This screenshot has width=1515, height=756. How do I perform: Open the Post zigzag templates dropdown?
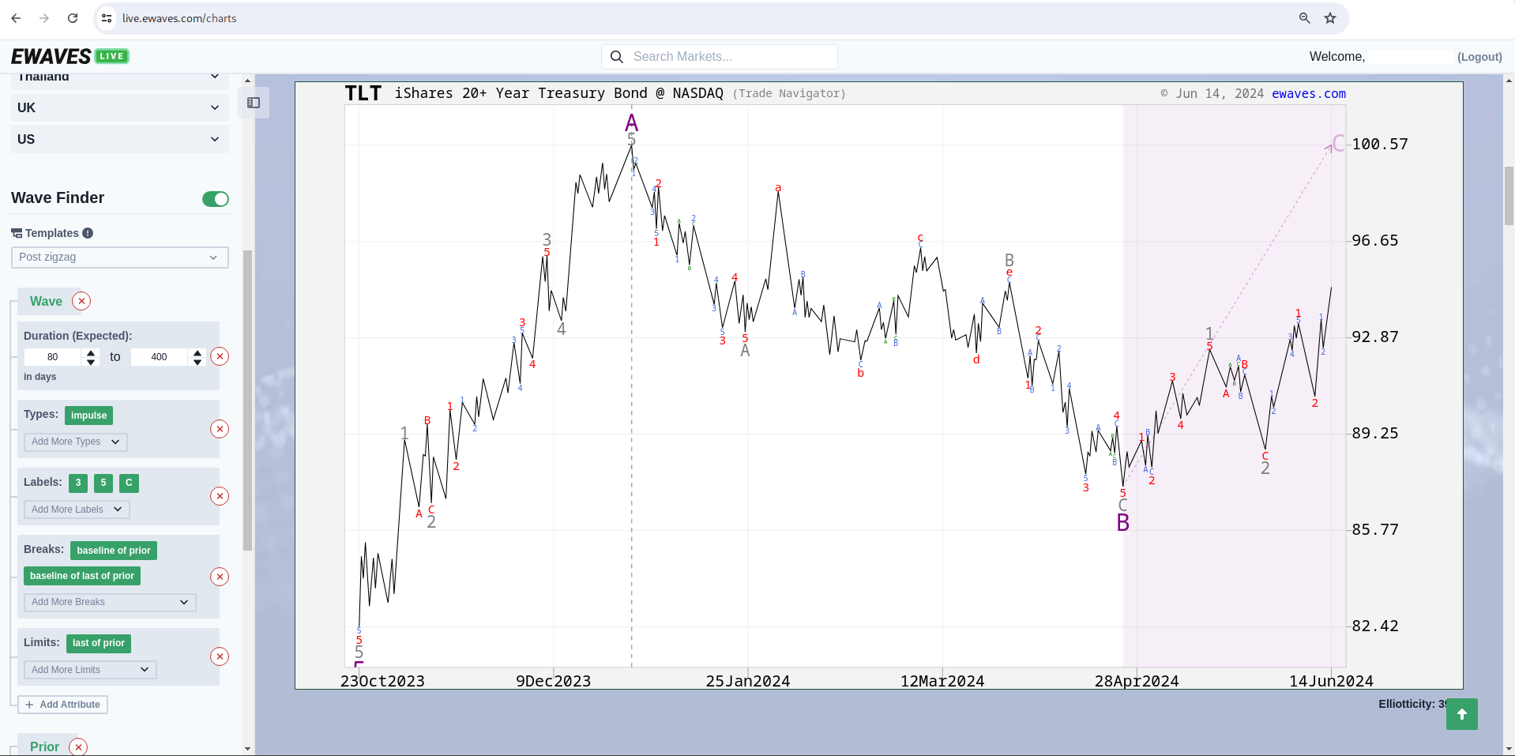(119, 258)
